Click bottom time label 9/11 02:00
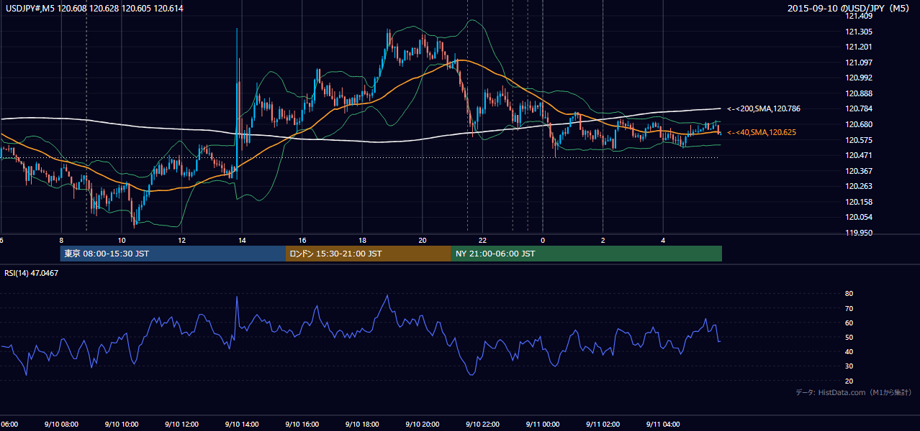 click(x=603, y=425)
